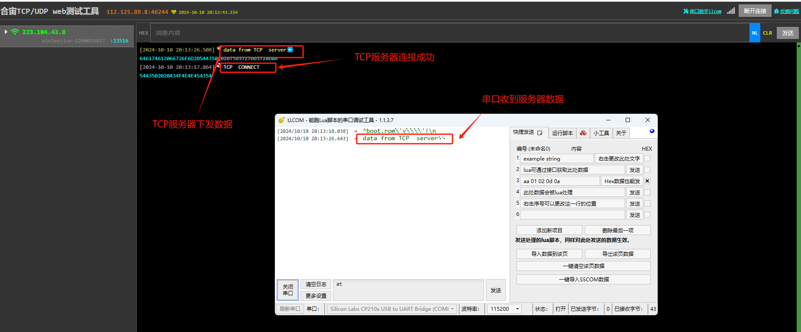This screenshot has width=801, height=332.
Task: Switch to the 关于 tab
Action: (x=621, y=133)
